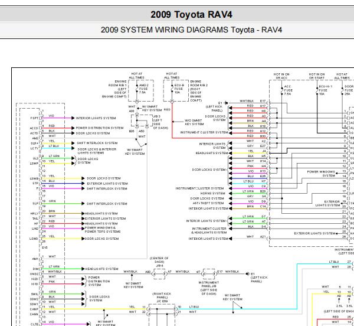Click the "HOT IN ON OR ACC" header

pos(281,76)
